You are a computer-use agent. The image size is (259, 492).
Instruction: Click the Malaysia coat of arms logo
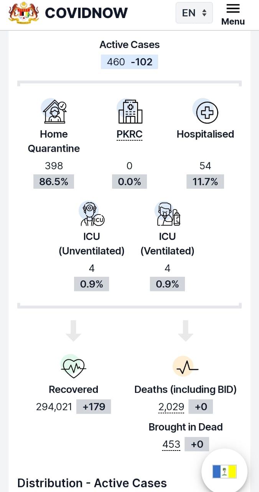pos(24,13)
